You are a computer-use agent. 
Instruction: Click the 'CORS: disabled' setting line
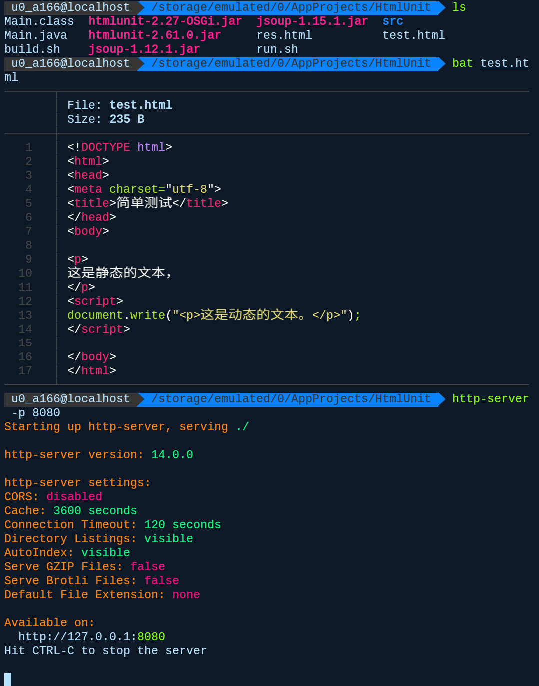coord(53,497)
